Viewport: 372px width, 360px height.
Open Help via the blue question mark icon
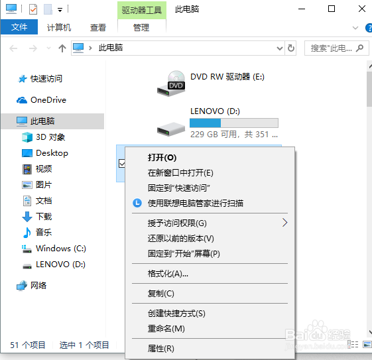pyautogui.click(x=369, y=28)
